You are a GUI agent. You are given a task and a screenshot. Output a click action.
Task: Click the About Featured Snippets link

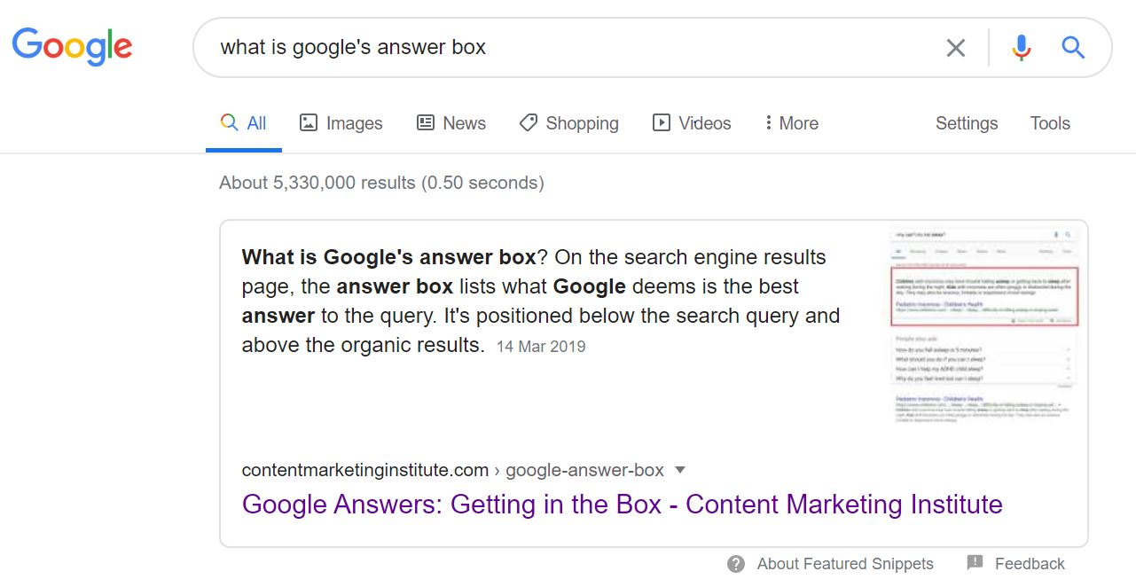tap(844, 564)
